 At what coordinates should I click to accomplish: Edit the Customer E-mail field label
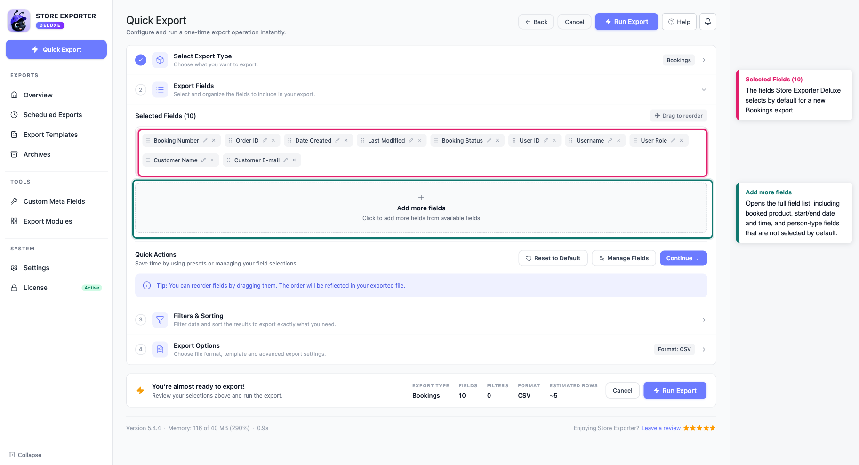click(x=286, y=160)
